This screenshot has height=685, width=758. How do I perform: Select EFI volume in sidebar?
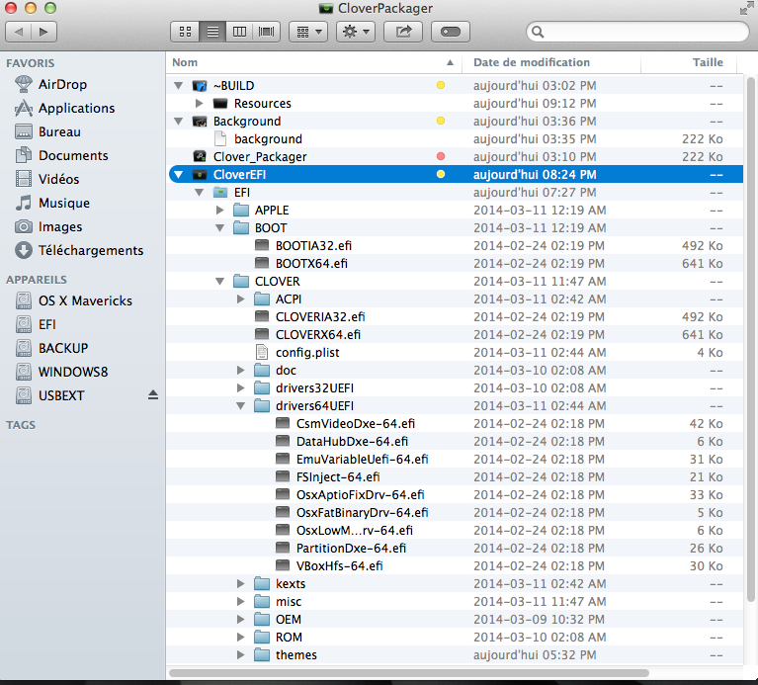(x=36, y=324)
